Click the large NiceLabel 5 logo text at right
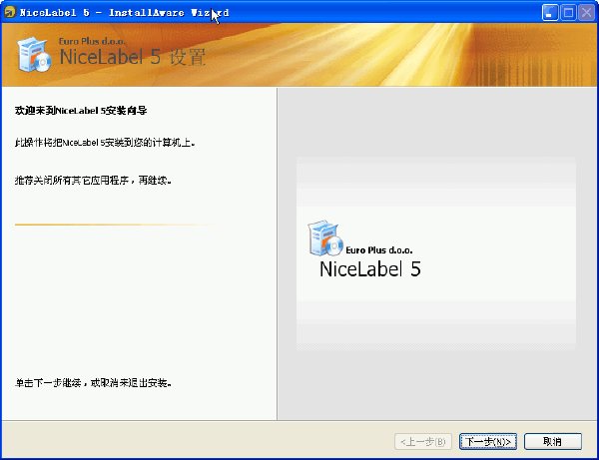599x460 pixels. (x=370, y=268)
